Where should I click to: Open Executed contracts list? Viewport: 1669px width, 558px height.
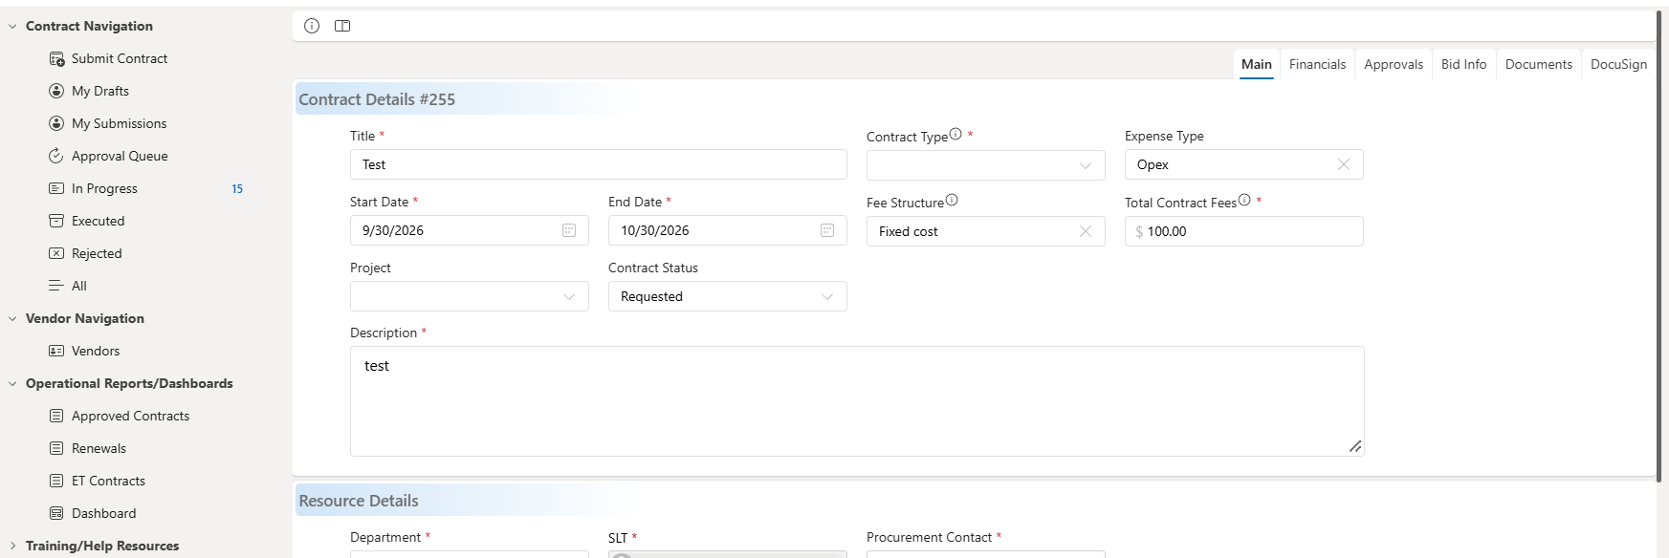pyautogui.click(x=98, y=221)
